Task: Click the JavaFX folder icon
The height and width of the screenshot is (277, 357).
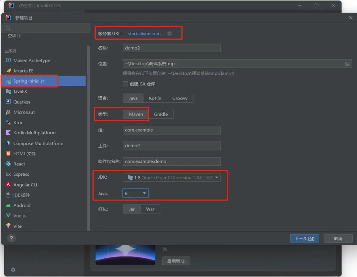Action: (8, 91)
